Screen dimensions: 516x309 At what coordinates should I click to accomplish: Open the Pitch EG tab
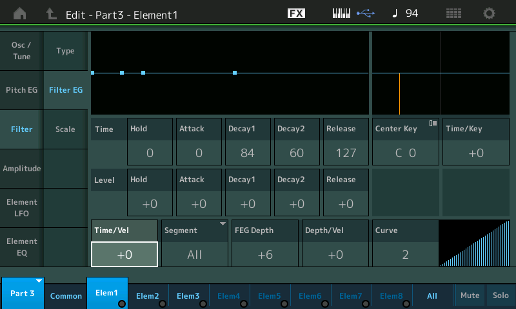tap(22, 90)
